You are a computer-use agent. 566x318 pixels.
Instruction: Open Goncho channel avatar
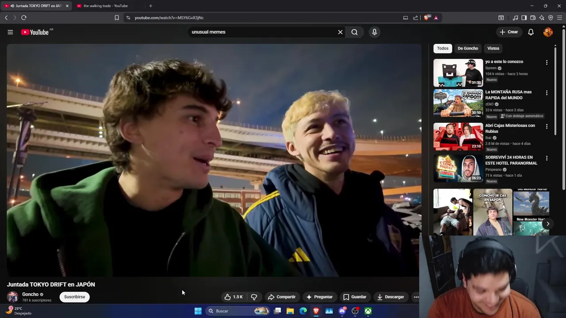(12, 297)
